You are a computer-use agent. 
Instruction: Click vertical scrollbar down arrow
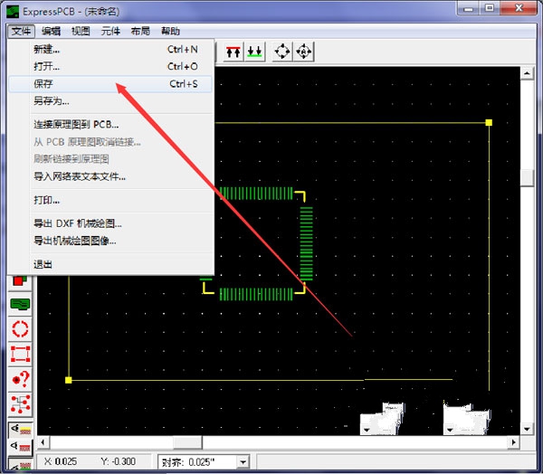pyautogui.click(x=527, y=429)
